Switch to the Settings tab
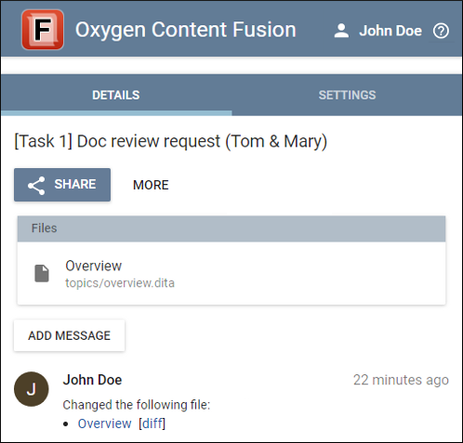 pyautogui.click(x=347, y=95)
